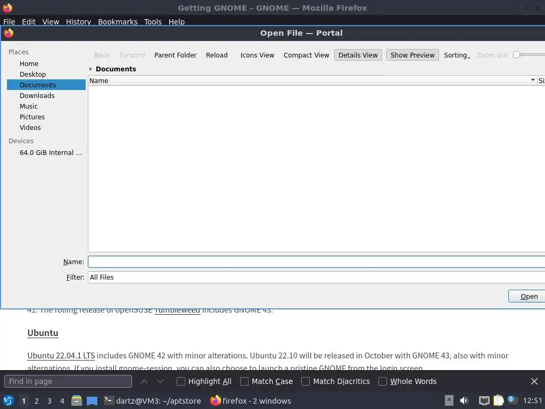Open the Ubuntu 22.04.1 LTS link

click(x=61, y=355)
